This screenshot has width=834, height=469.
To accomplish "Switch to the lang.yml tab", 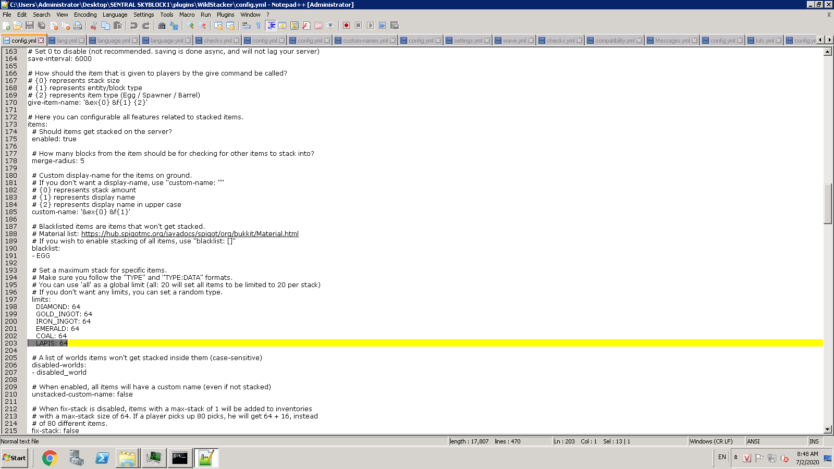I will point(67,41).
